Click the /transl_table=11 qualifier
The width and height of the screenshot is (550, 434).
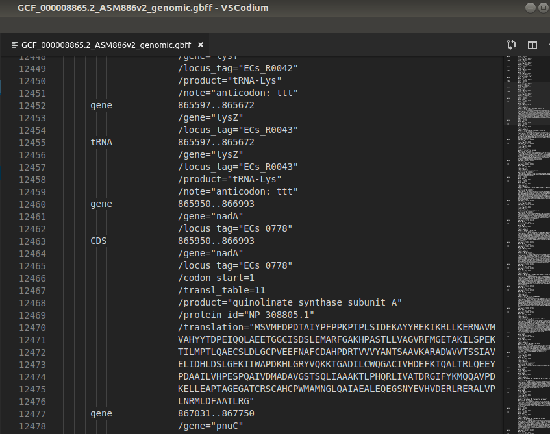coord(221,290)
